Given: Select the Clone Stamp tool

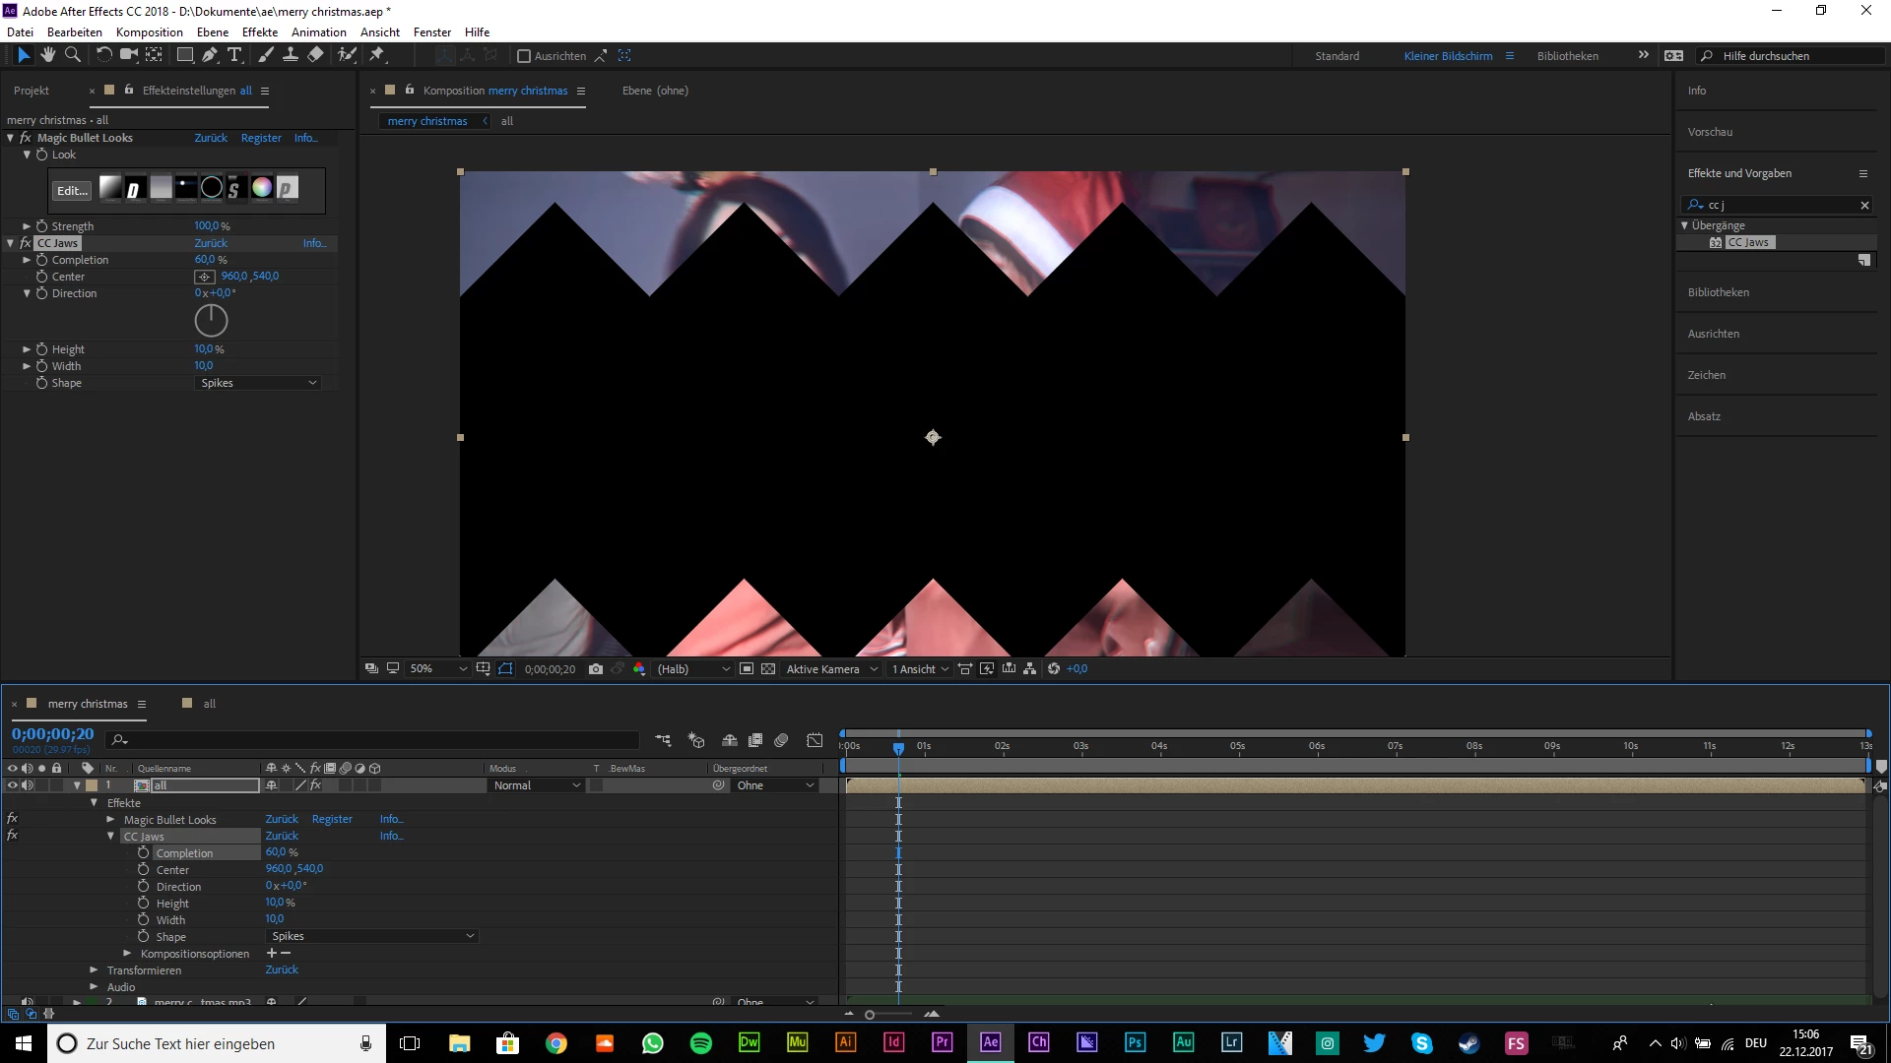Looking at the screenshot, I should point(291,55).
